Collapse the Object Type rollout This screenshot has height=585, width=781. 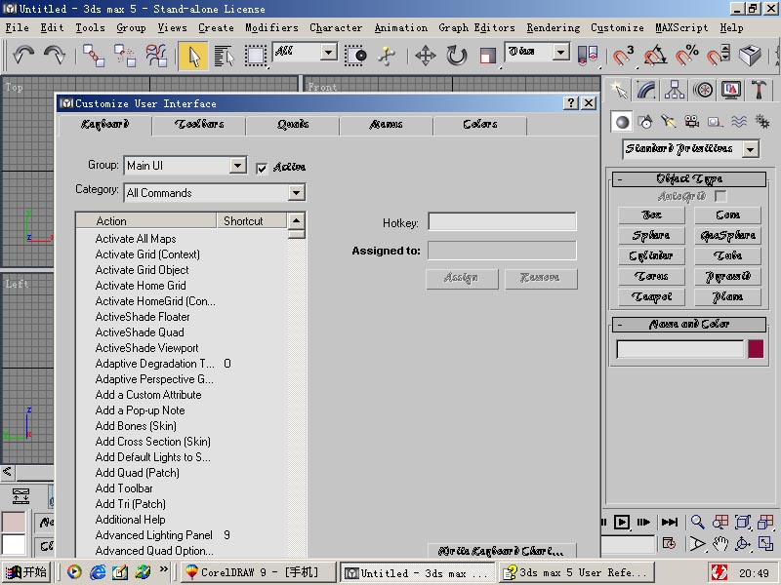pos(689,178)
